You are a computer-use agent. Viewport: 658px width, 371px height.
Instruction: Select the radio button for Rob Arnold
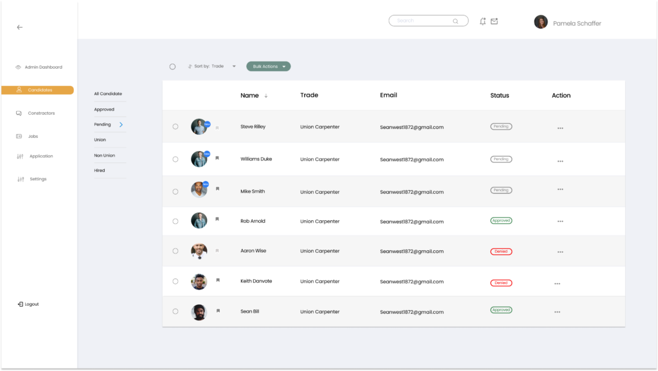[x=175, y=221]
